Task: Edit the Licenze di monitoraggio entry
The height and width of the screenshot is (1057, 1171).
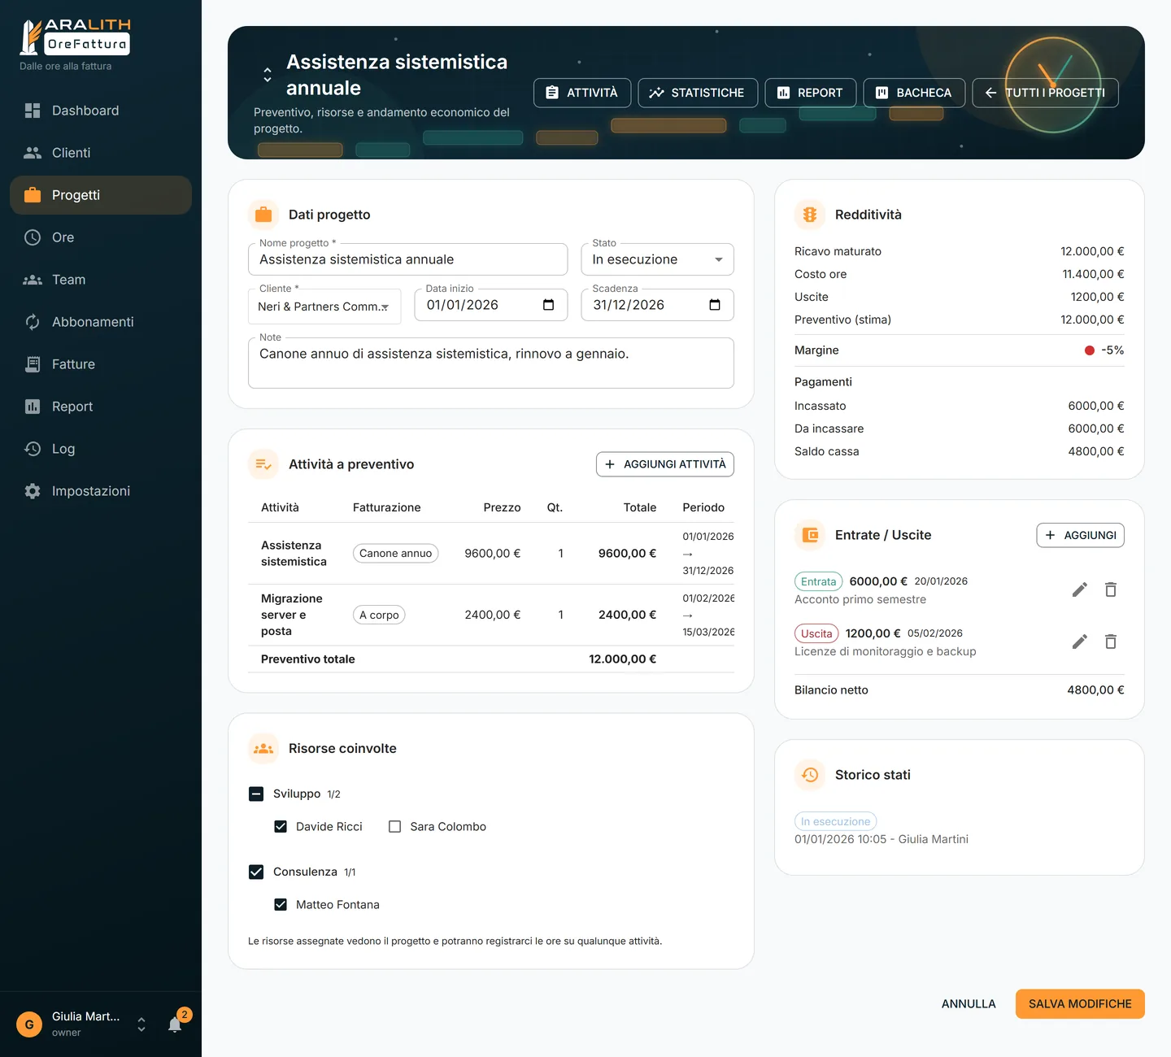Action: click(1080, 642)
